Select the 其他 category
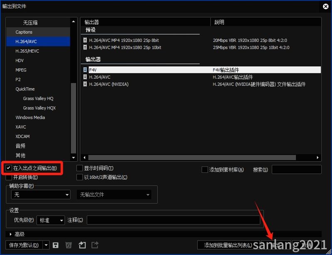 pyautogui.click(x=38, y=155)
